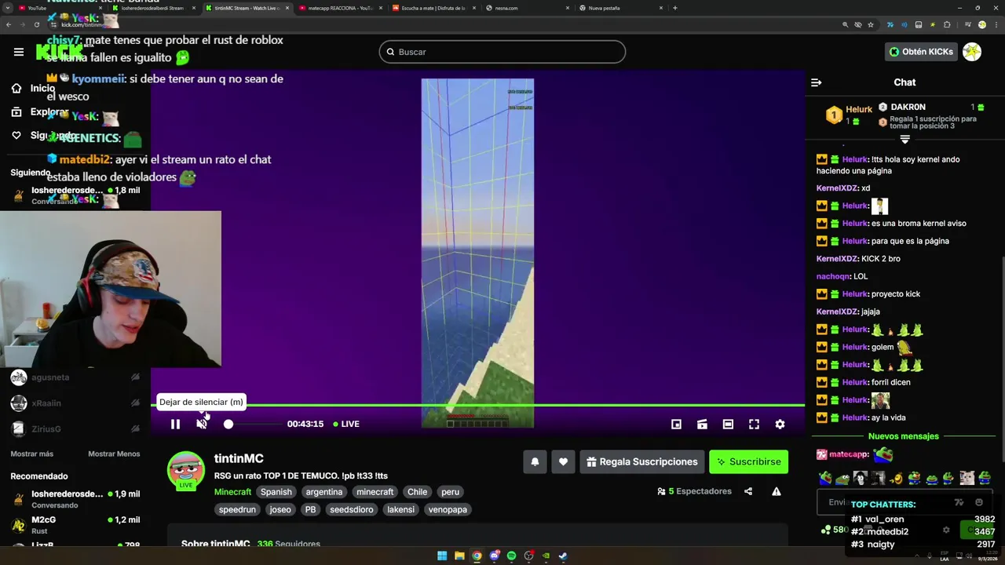Insert the white cat quick emote

(x=967, y=478)
